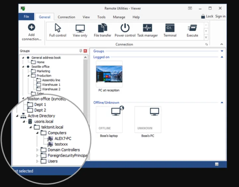
Task: Collapse the Logged on section
Action: pos(222,57)
